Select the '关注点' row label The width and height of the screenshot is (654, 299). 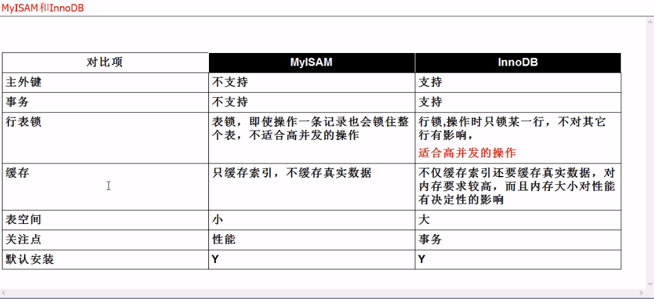pyautogui.click(x=23, y=239)
